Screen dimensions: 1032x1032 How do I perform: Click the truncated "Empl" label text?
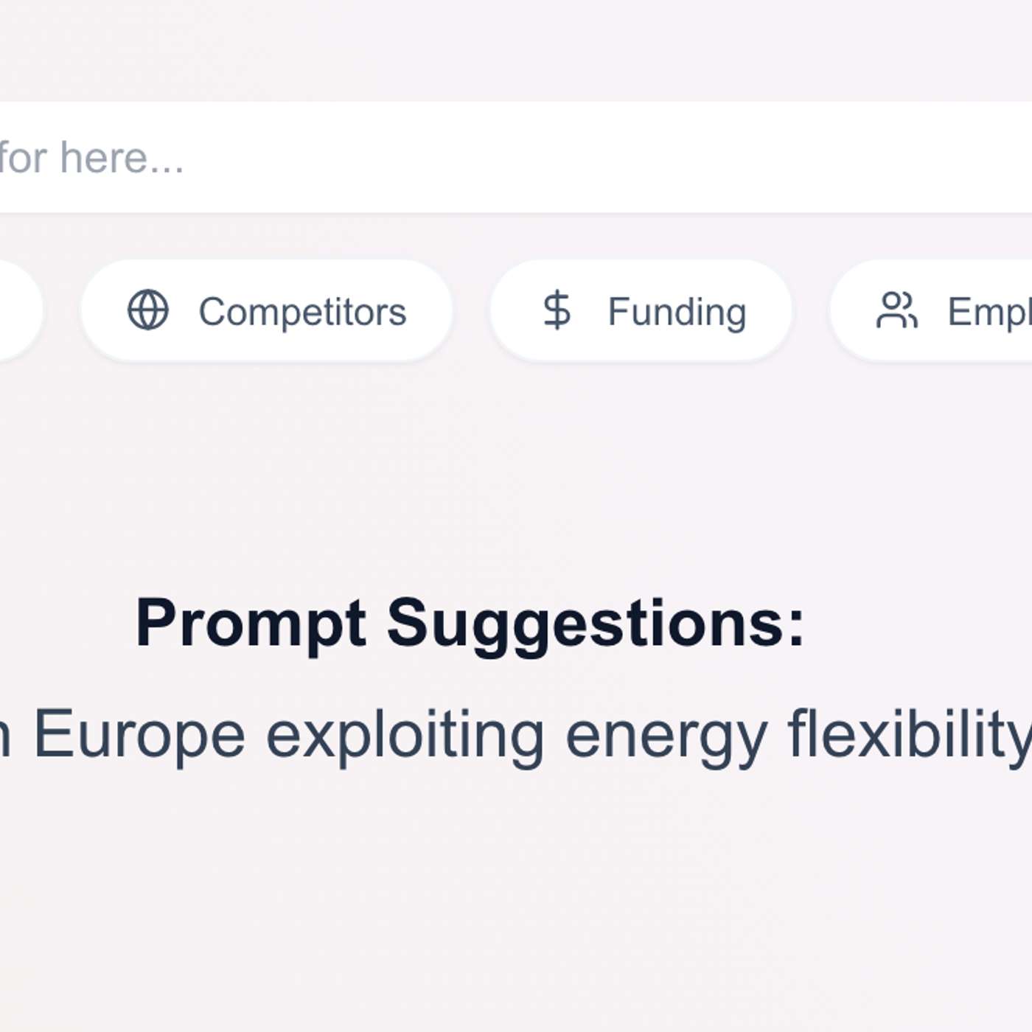989,312
